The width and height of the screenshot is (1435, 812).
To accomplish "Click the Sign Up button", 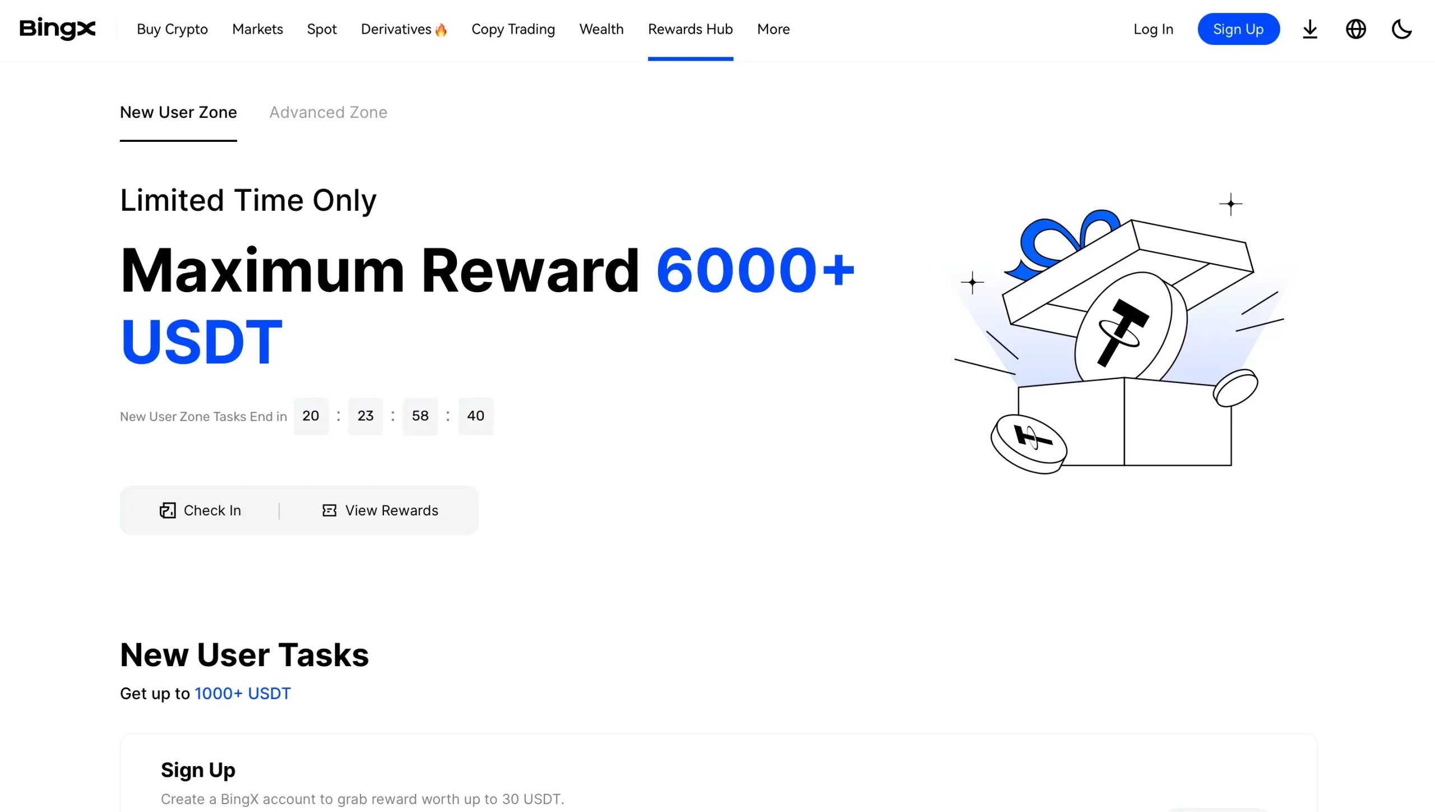I will [x=1238, y=29].
